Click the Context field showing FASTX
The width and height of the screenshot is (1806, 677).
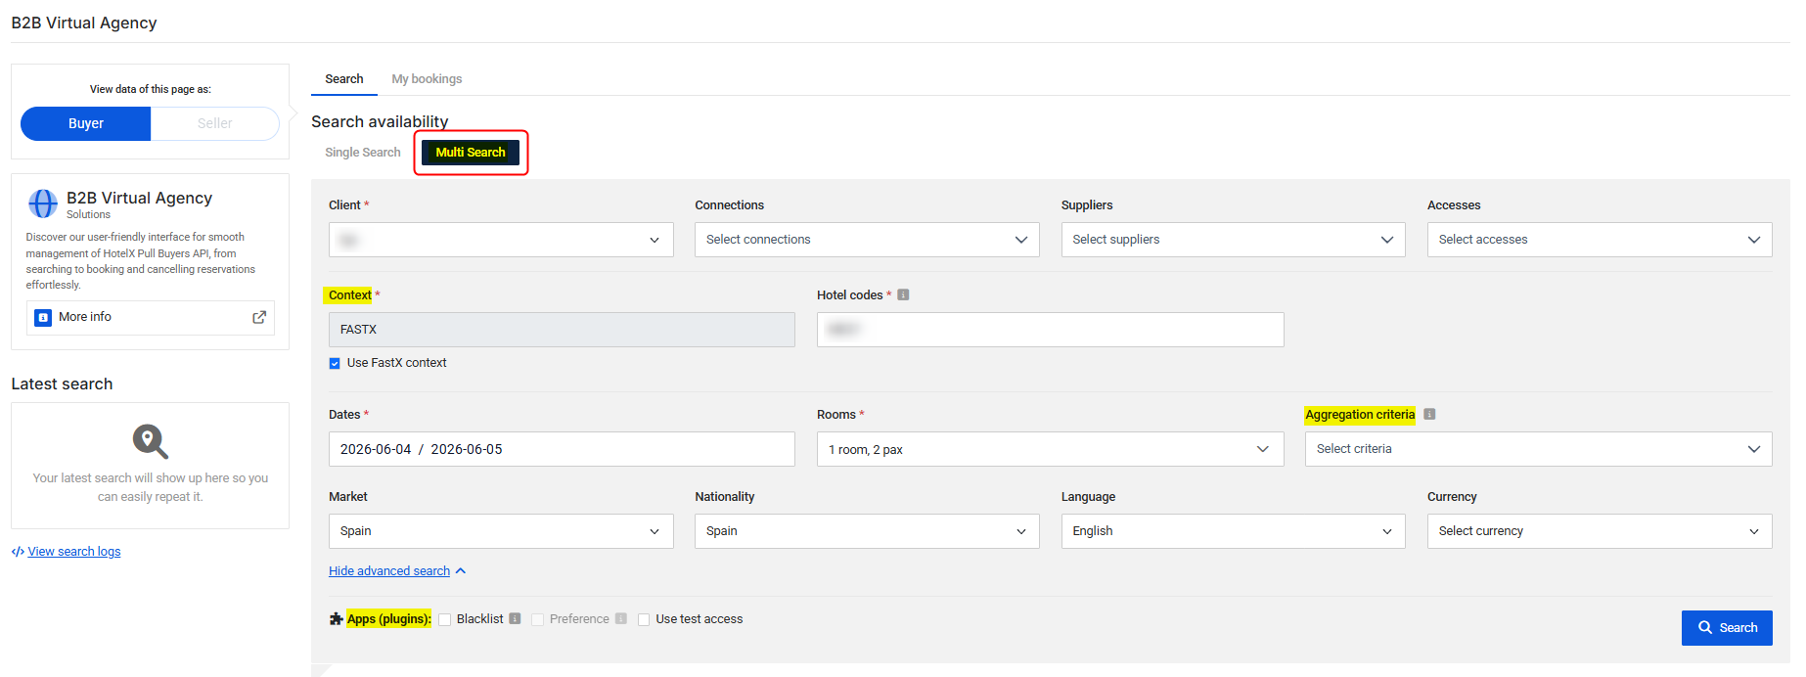tap(562, 330)
